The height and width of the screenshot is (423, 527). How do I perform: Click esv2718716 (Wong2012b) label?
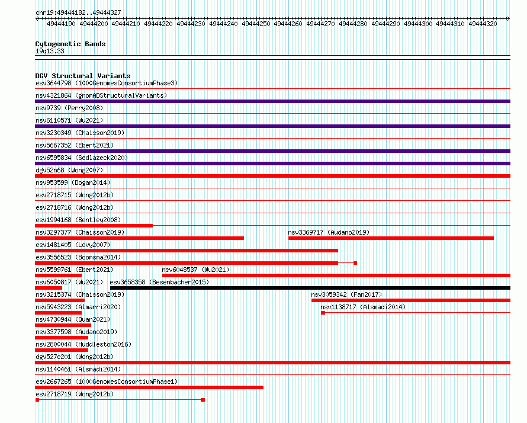pos(75,207)
